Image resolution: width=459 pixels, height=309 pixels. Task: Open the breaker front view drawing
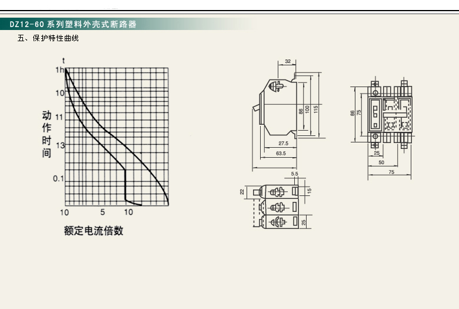pyautogui.click(x=388, y=113)
